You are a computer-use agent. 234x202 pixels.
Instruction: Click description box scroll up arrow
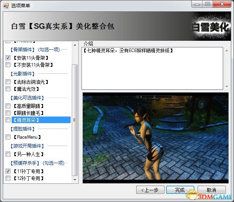[x=227, y=50]
